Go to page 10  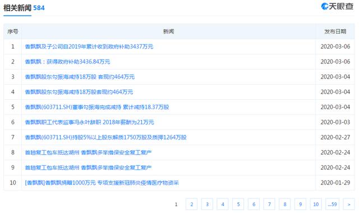316,204
